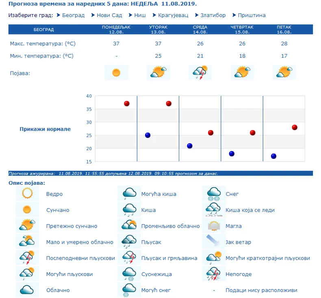The image size is (321, 298).
Task: Click the Сунчано legend icon
Action: [27, 209]
